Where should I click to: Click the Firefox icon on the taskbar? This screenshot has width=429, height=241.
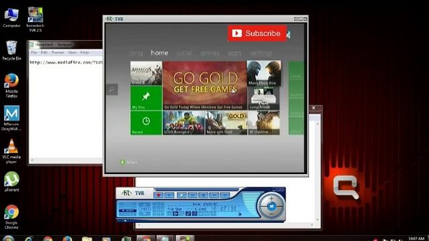coord(67,239)
